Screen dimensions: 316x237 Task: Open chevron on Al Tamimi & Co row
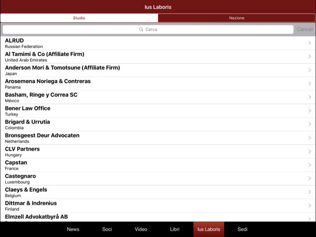click(x=310, y=57)
